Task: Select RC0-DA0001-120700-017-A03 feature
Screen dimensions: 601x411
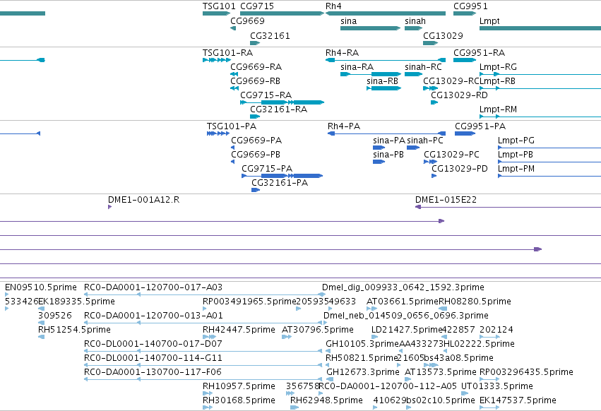Action: pos(205,294)
